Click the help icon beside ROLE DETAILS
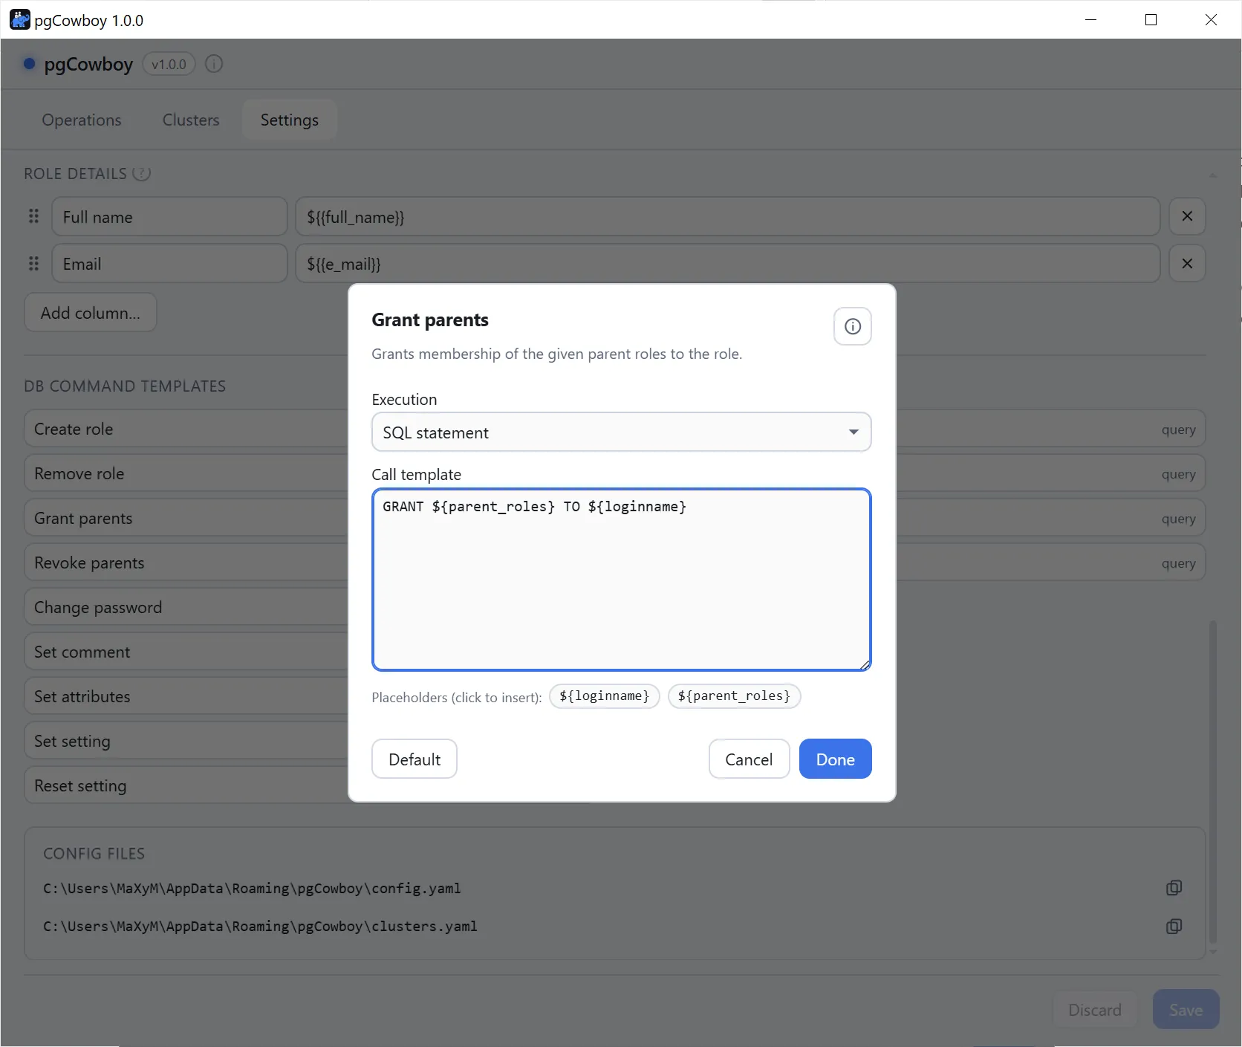 point(141,173)
